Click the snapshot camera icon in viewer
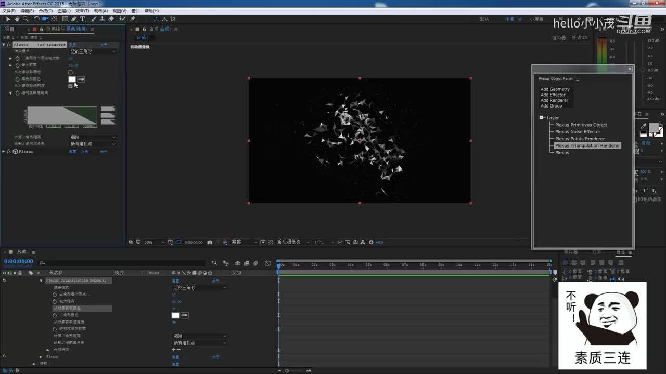 tap(210, 242)
